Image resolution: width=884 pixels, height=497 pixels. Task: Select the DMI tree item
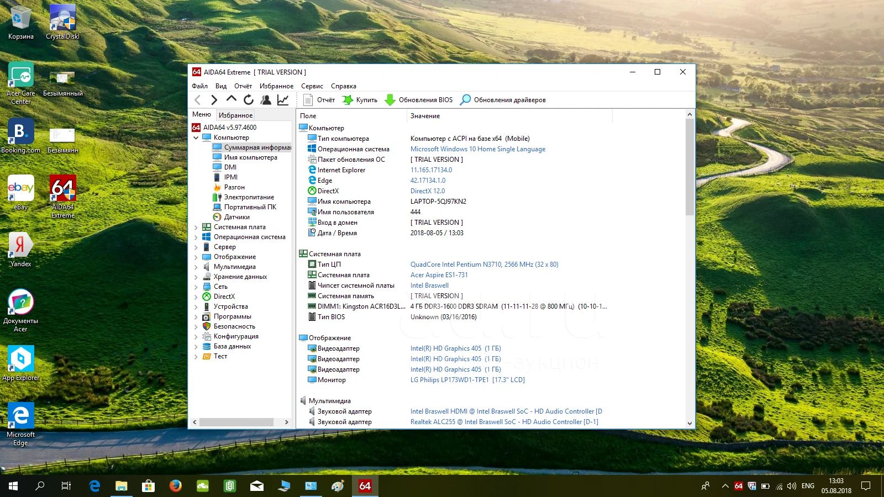coord(230,167)
